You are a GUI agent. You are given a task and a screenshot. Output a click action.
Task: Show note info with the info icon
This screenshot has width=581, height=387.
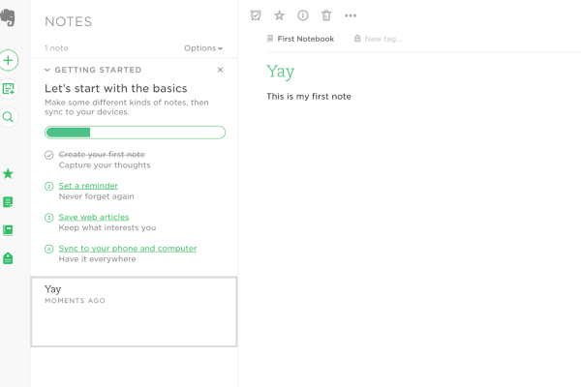[303, 15]
